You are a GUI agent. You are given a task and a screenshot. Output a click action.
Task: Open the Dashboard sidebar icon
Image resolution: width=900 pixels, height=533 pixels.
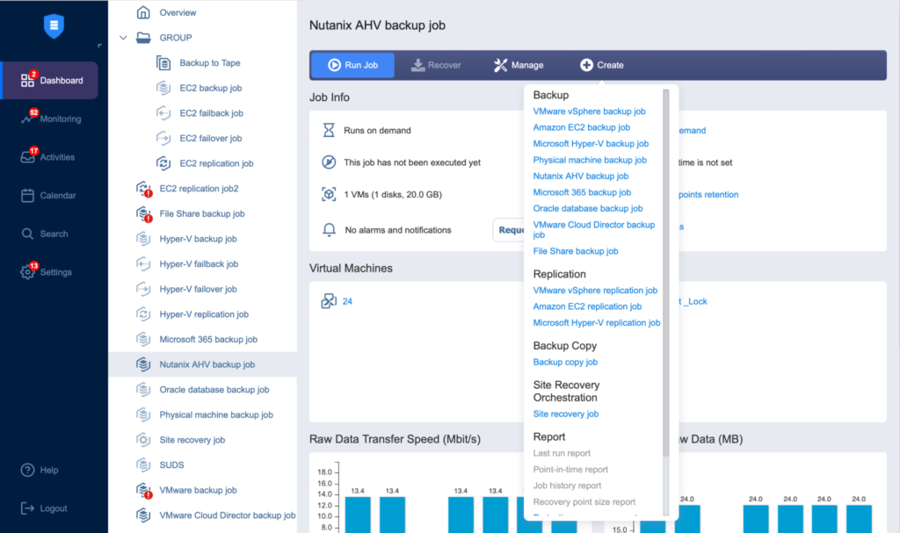click(27, 80)
